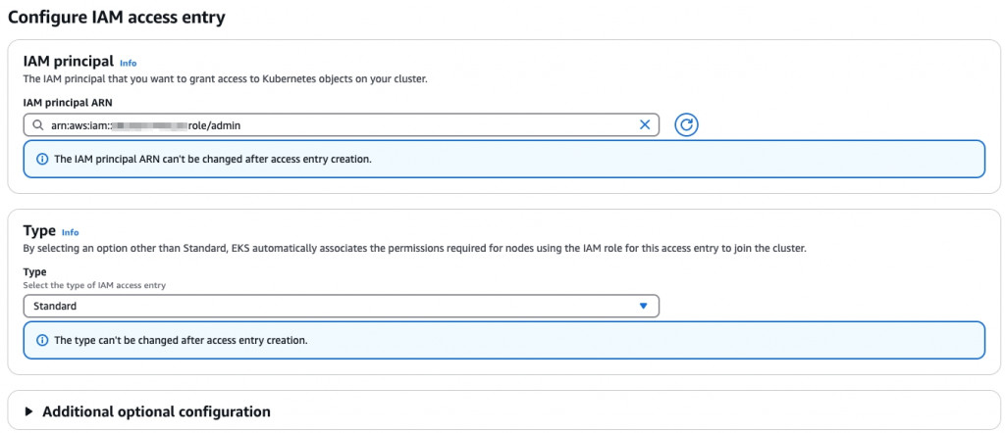Click the IAM principal section heading
The image size is (1005, 433).
click(68, 61)
